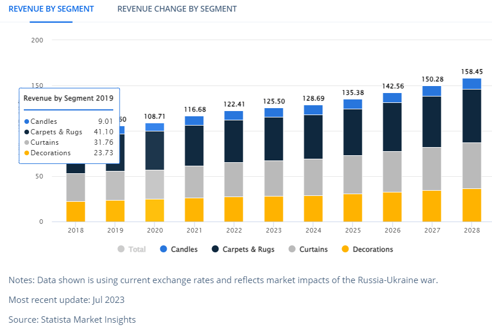Screen dimensions: 492x332
Task: Toggle Curtains series in legend
Action: coord(308,249)
